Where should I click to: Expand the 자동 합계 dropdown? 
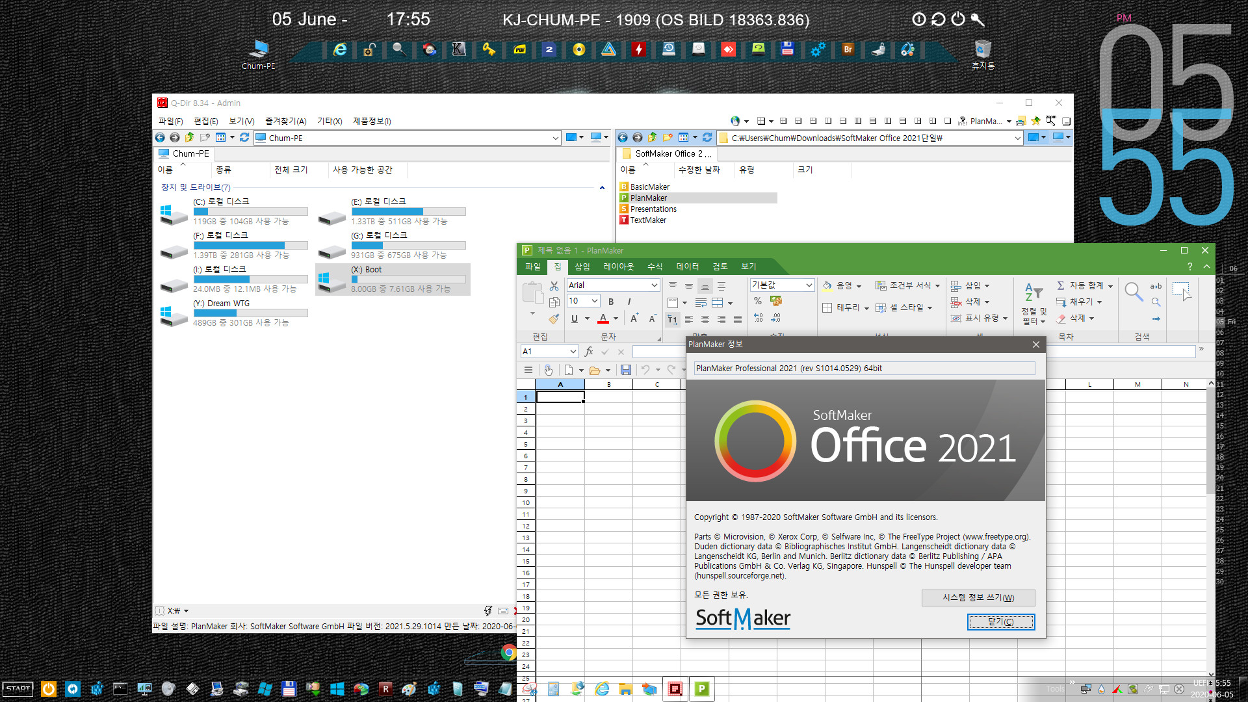click(x=1110, y=286)
